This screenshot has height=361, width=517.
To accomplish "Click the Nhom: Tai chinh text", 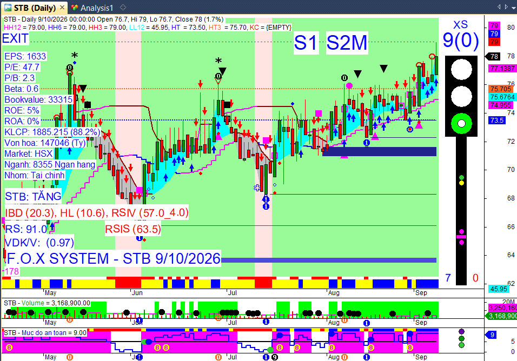I will 34,176.
